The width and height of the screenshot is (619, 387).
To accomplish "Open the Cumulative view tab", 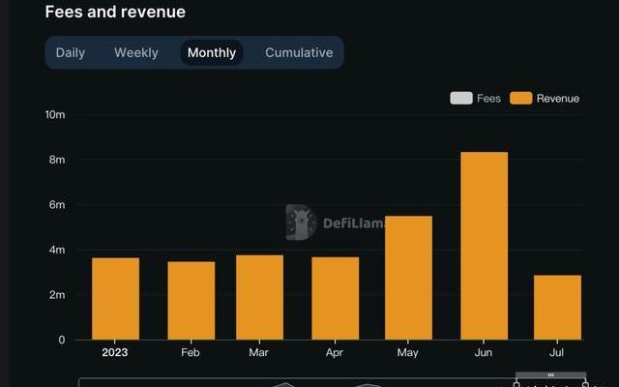I will [299, 53].
